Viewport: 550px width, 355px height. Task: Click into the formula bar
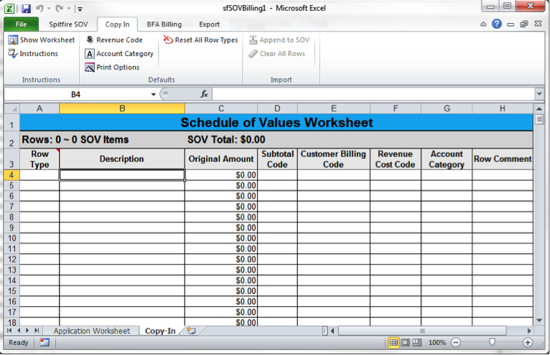click(373, 94)
